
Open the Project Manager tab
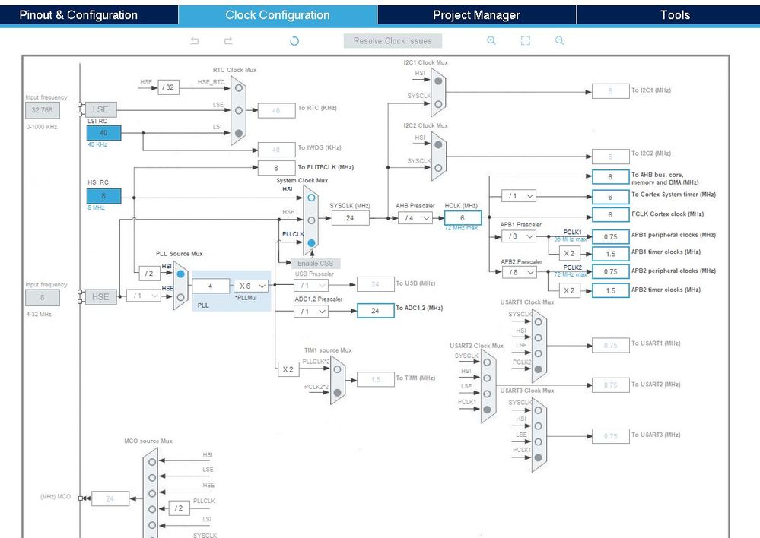tap(476, 15)
